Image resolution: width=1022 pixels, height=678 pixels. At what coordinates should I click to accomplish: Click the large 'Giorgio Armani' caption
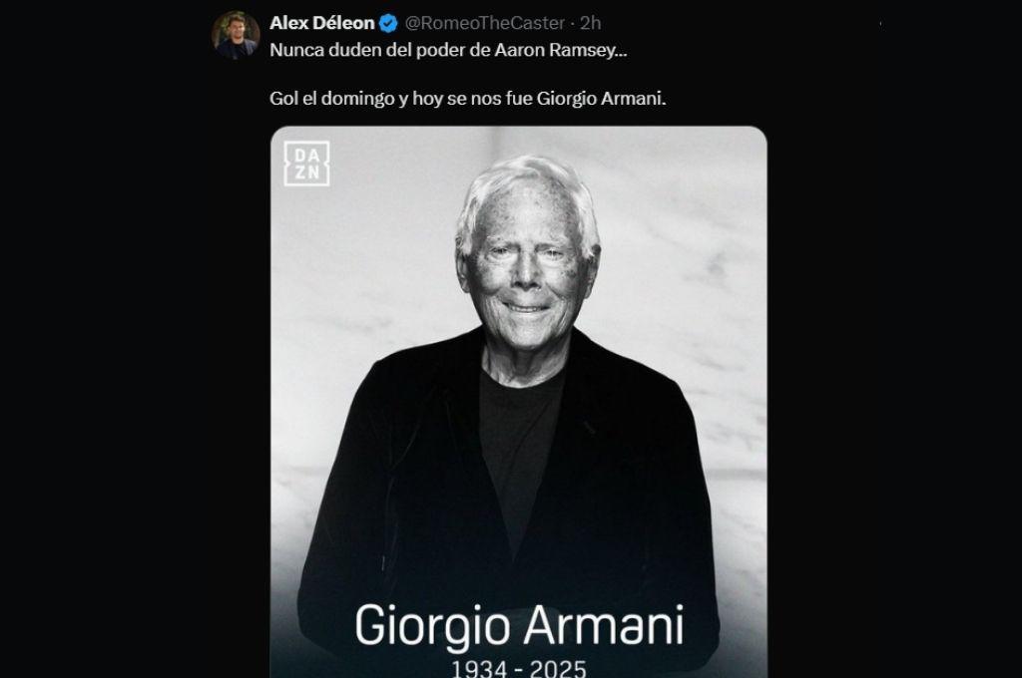click(x=519, y=626)
